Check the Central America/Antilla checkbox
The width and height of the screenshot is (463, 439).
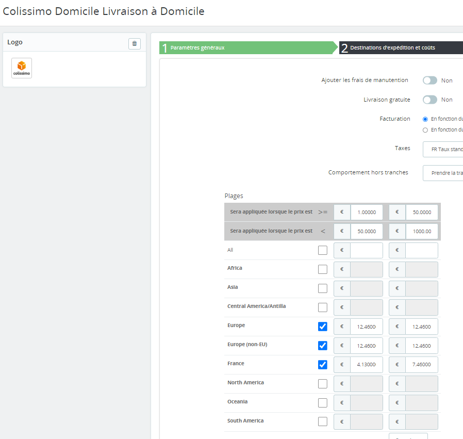pyautogui.click(x=322, y=307)
